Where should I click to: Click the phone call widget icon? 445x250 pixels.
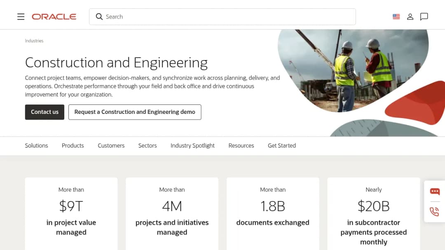435,211
